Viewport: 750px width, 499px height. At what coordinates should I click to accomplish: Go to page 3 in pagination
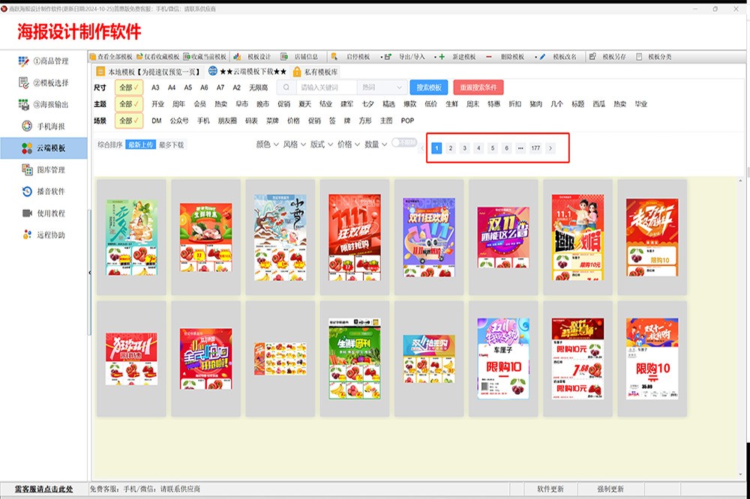pyautogui.click(x=464, y=148)
